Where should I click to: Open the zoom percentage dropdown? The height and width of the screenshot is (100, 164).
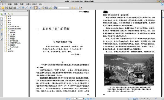(148, 99)
